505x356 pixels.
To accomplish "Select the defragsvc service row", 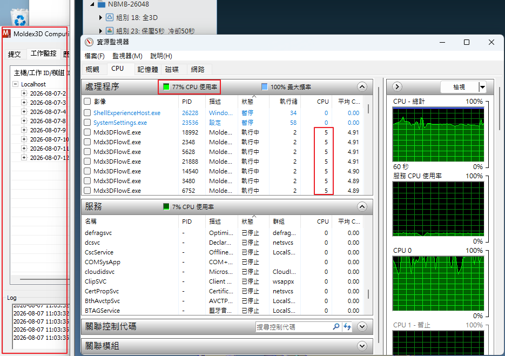I will click(223, 233).
